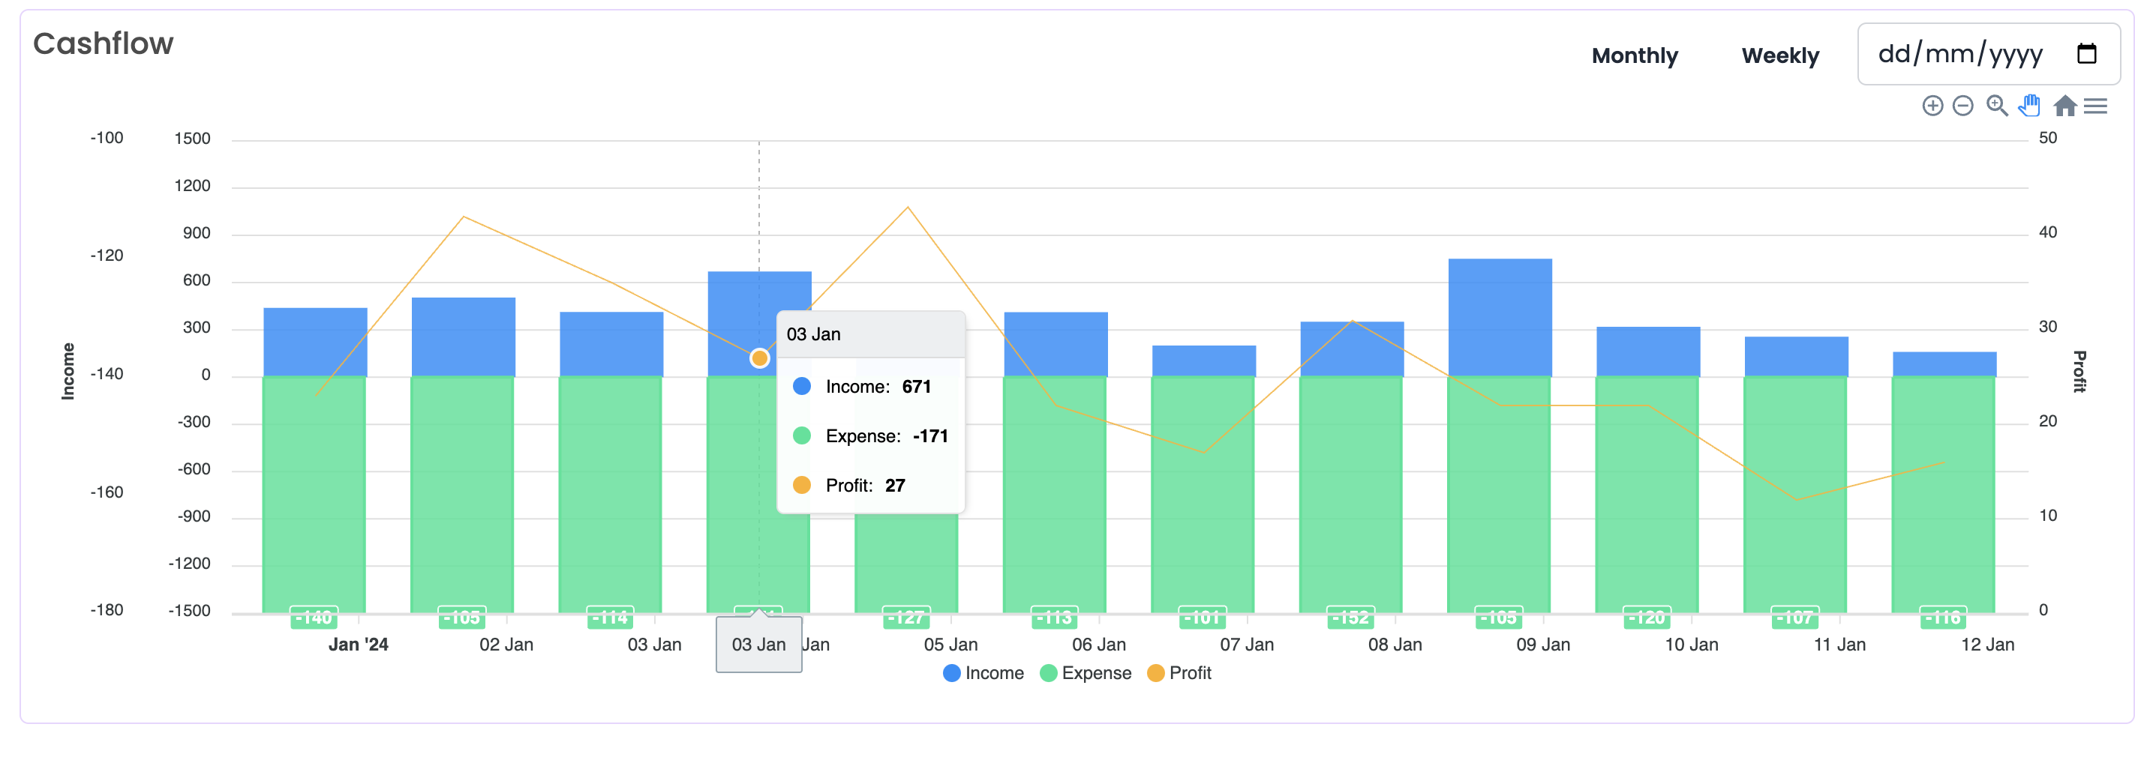Switch to Weekly view
The height and width of the screenshot is (757, 2135).
pos(1780,56)
